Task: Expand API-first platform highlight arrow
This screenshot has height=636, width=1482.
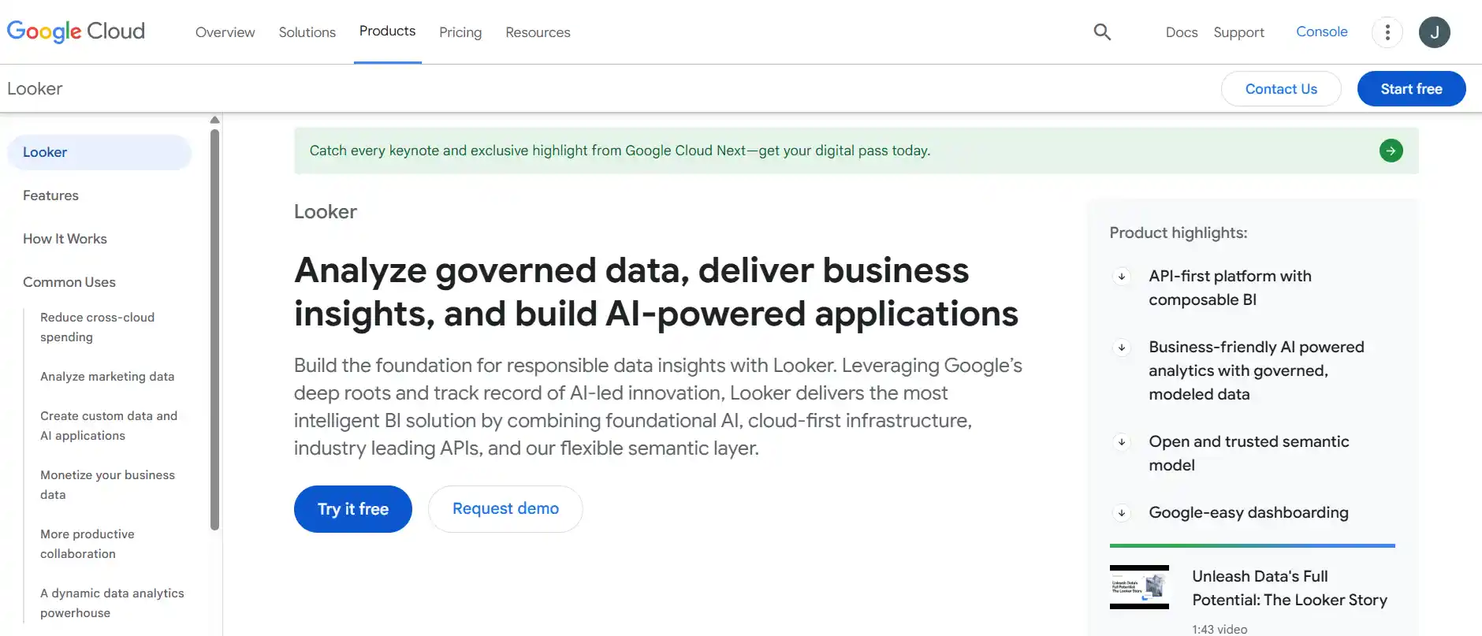Action: (1122, 277)
